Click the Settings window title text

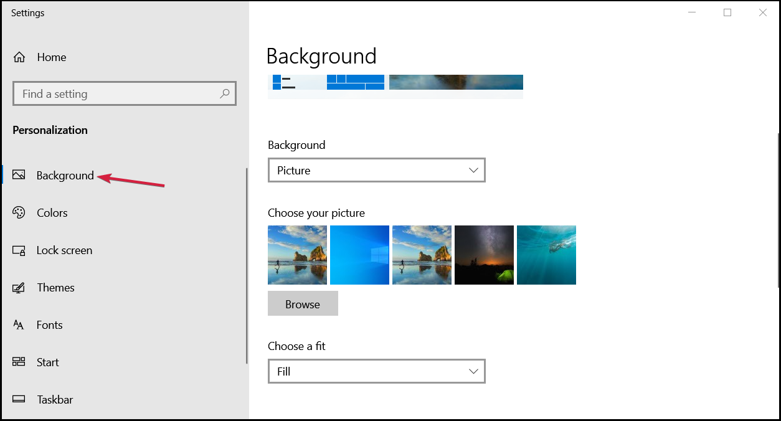(28, 13)
